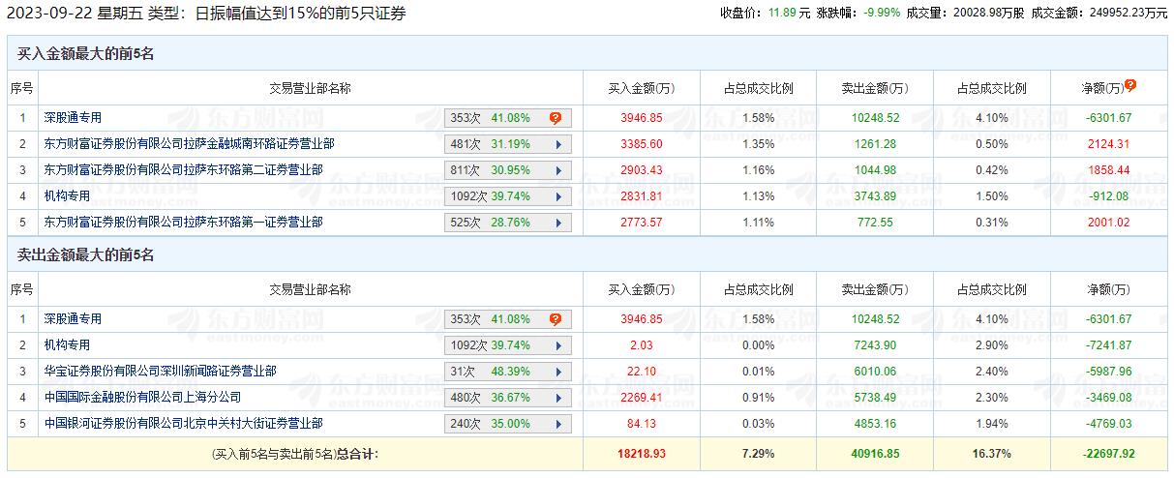Click total buy amount 18218.93
Image resolution: width=1174 pixels, height=478 pixels.
tap(641, 453)
